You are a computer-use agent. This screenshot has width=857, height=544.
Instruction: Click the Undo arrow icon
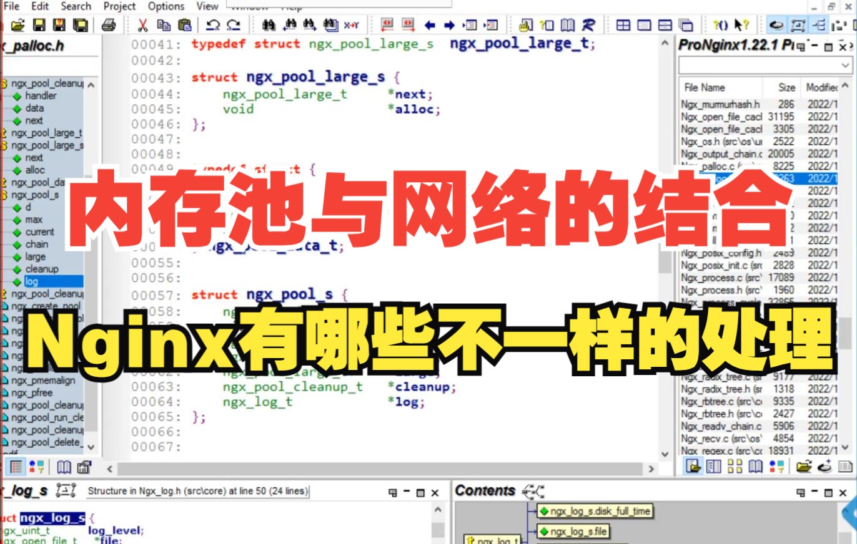(x=213, y=25)
